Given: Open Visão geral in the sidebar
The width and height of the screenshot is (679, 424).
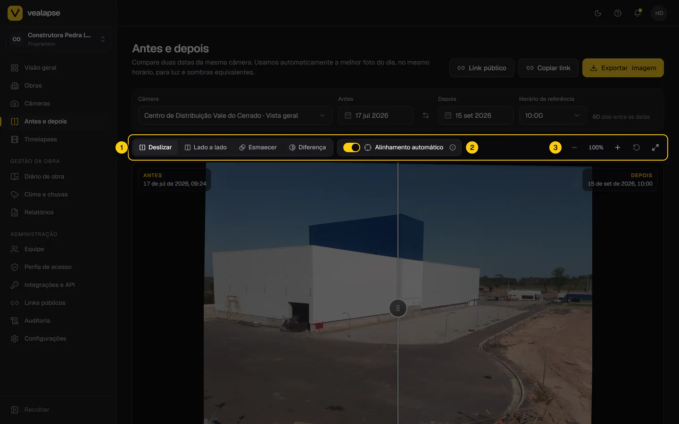Looking at the screenshot, I should (x=58, y=68).
